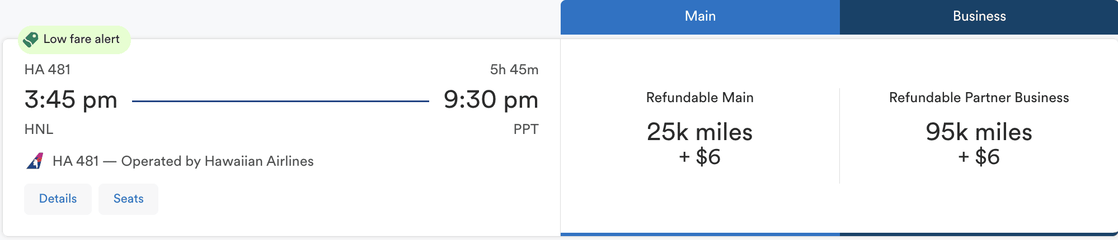The height and width of the screenshot is (240, 1118).
Task: Open flight Details
Action: 58,199
